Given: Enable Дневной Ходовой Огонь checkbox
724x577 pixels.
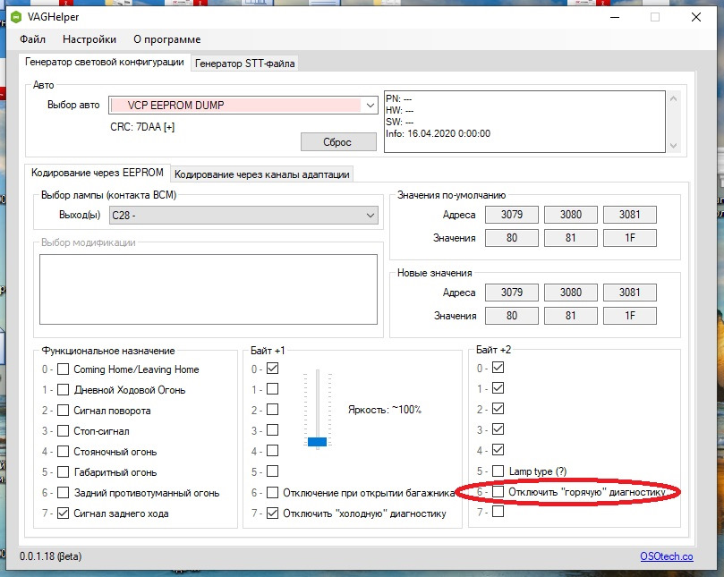Looking at the screenshot, I should point(64,390).
